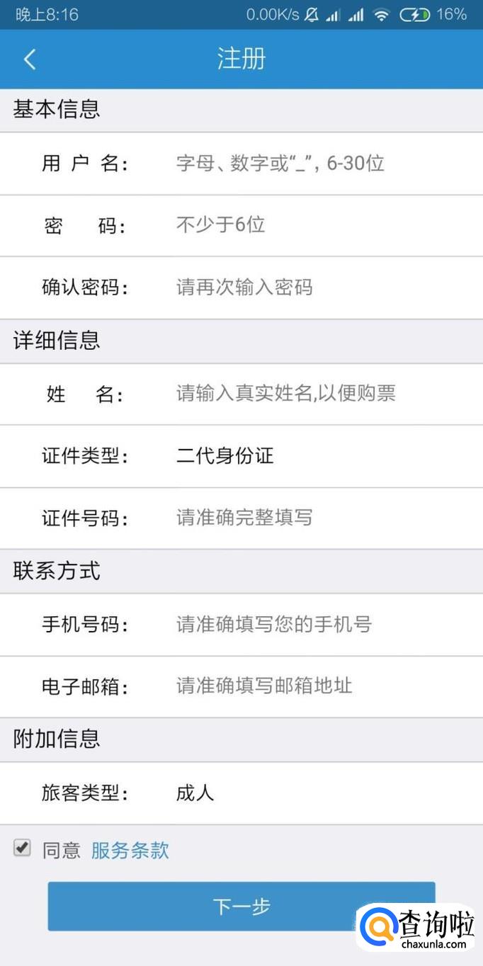Focus the 用户名 input field
Viewport: 483px width, 966px height.
click(x=312, y=164)
